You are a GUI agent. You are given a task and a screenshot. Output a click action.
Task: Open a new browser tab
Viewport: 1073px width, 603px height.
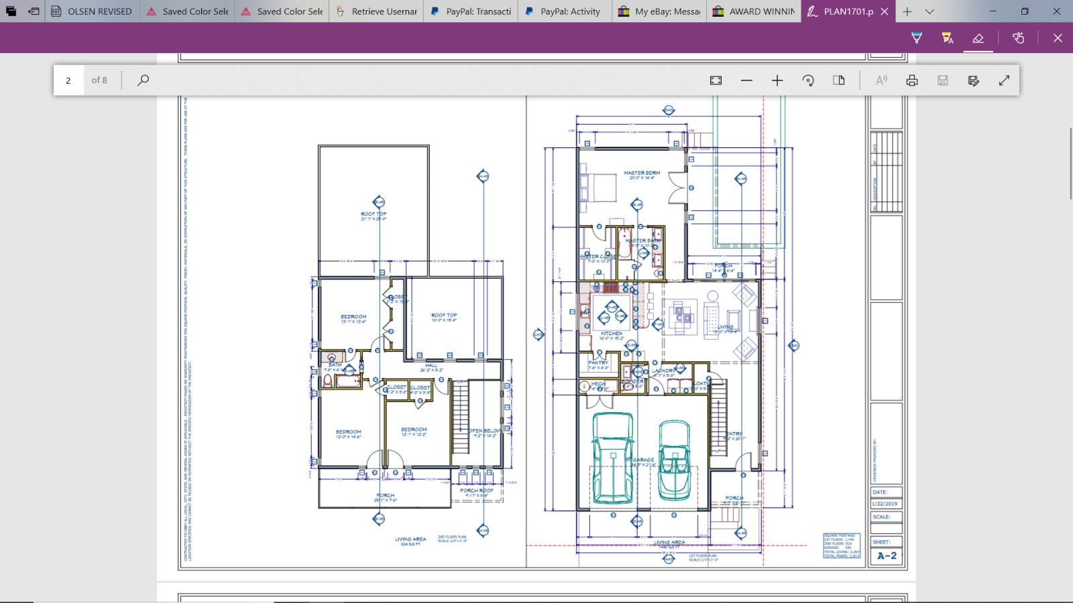pyautogui.click(x=907, y=11)
